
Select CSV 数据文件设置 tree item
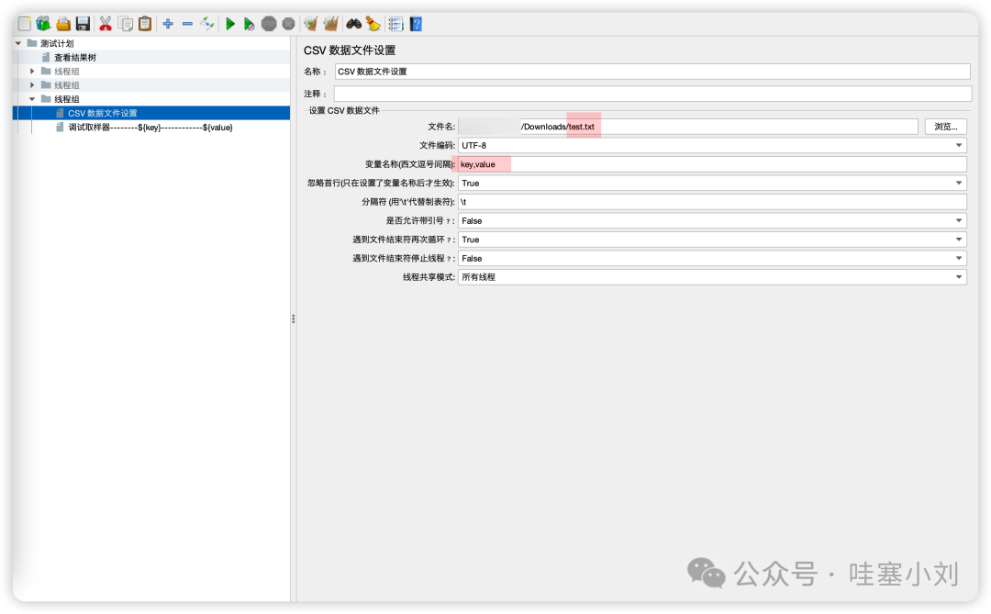point(103,113)
